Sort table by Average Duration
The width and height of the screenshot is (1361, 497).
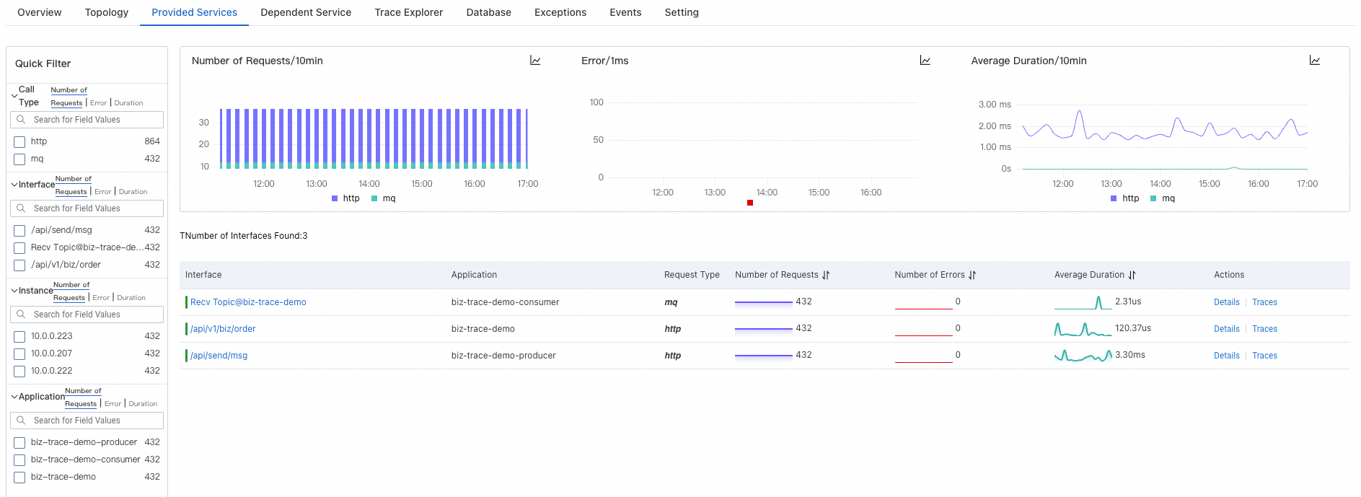pos(1132,275)
